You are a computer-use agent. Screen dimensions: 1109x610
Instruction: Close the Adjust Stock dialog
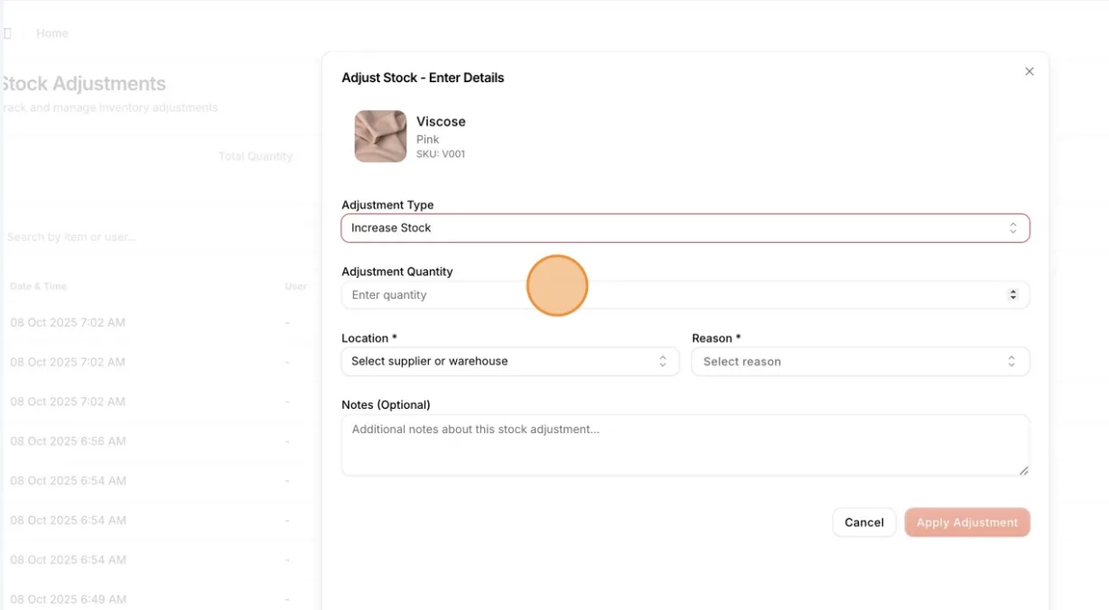1029,71
